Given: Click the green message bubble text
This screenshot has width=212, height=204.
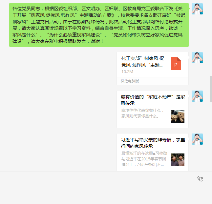Looking at the screenshot, I should (x=99, y=25).
